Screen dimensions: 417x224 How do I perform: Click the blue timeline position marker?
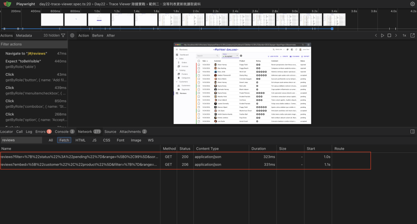point(332,29)
